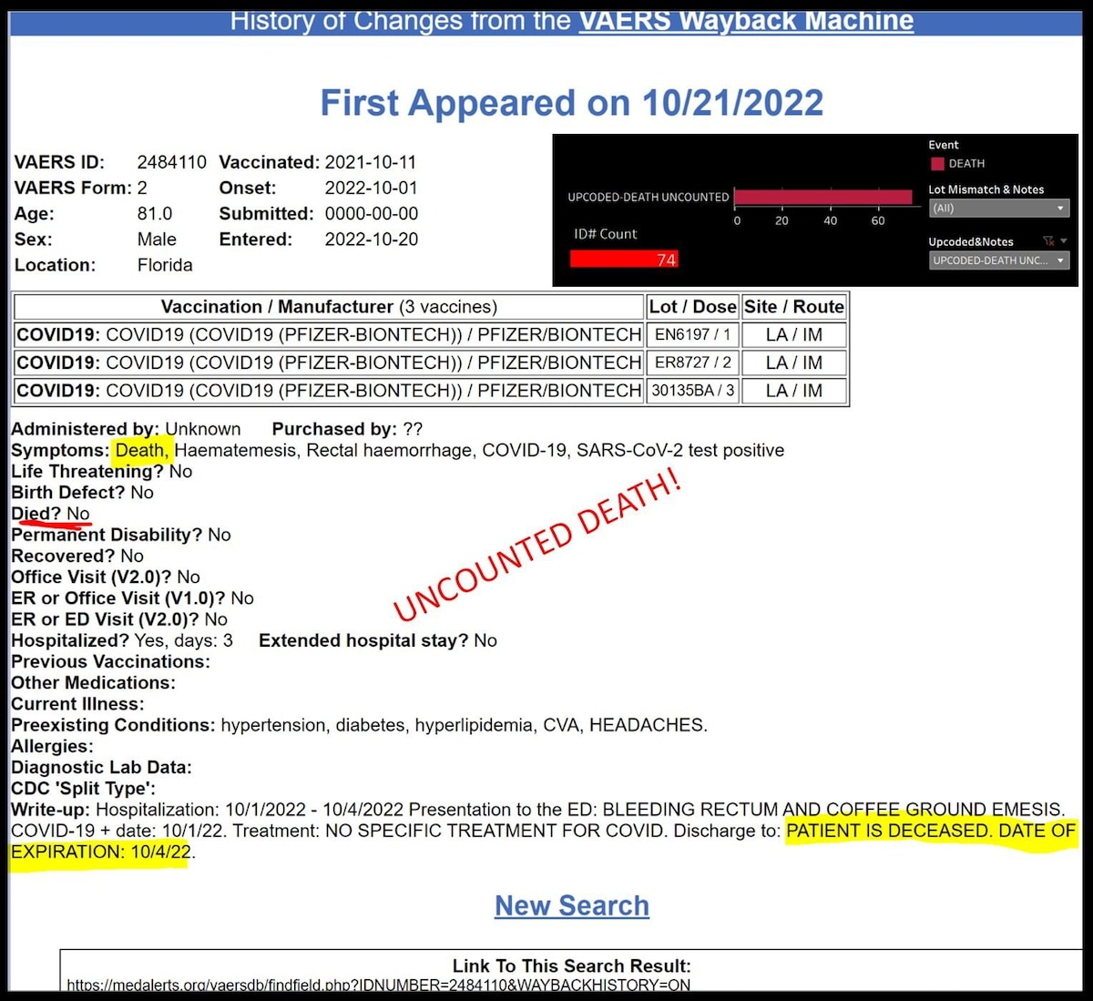Click lot cell 30135BA / 3

tap(692, 391)
